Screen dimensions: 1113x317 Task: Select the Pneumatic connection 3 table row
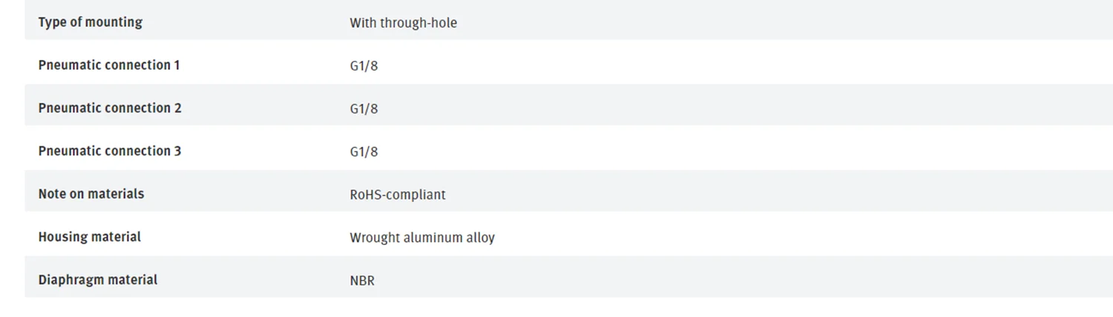coord(668,151)
